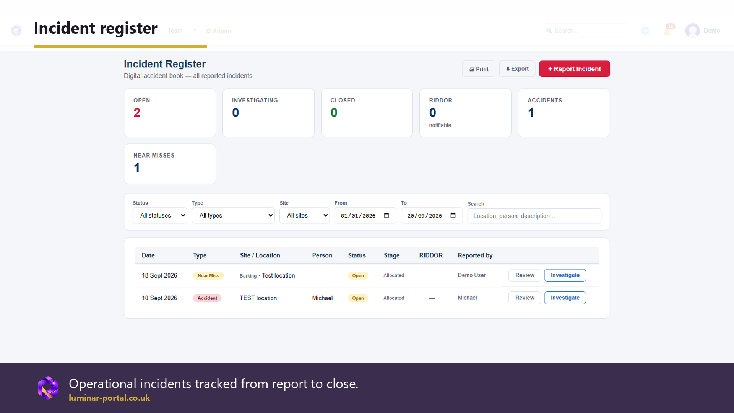This screenshot has width=734, height=413.
Task: Open the notifications bell icon
Action: 668,30
